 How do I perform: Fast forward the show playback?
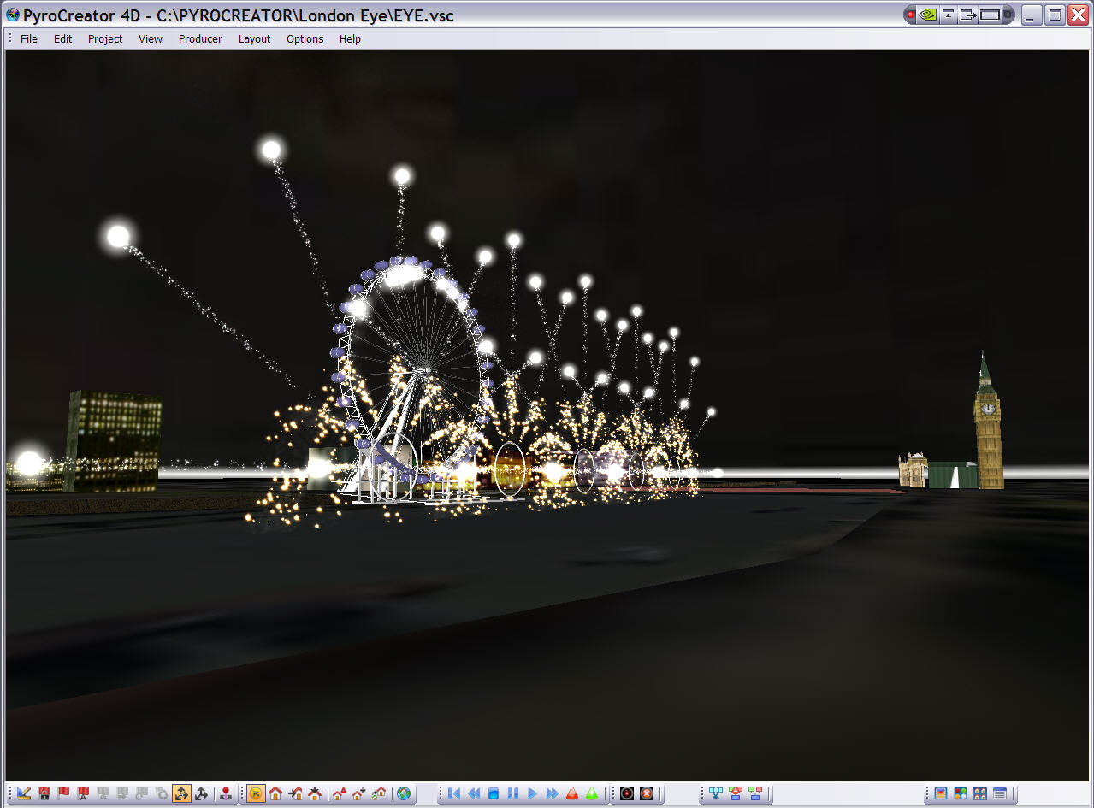553,793
